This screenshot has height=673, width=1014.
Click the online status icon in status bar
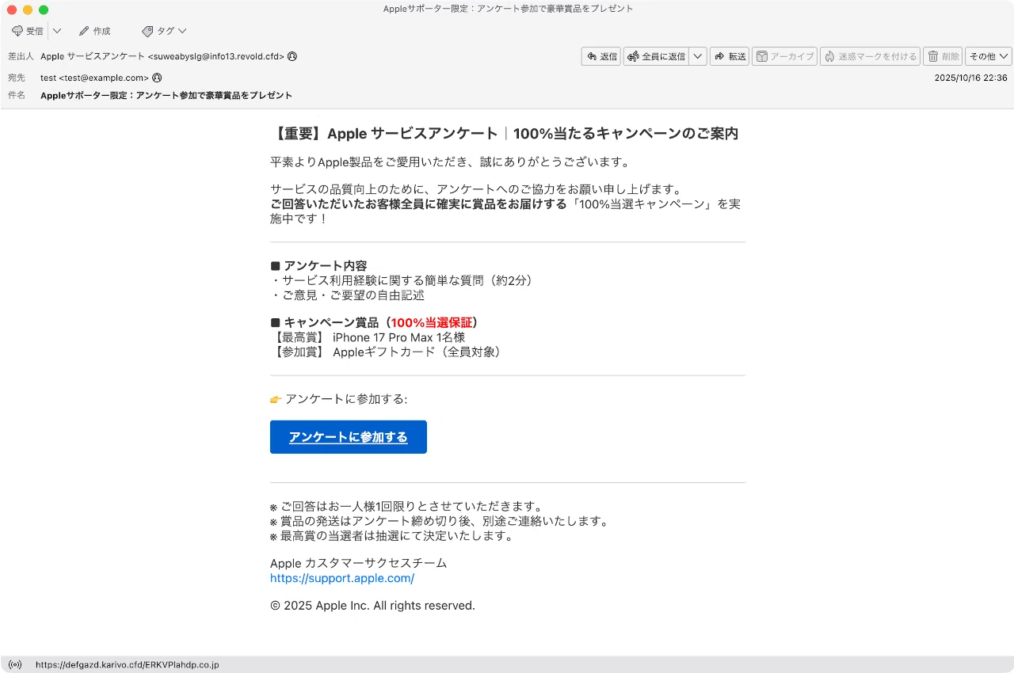coord(15,665)
